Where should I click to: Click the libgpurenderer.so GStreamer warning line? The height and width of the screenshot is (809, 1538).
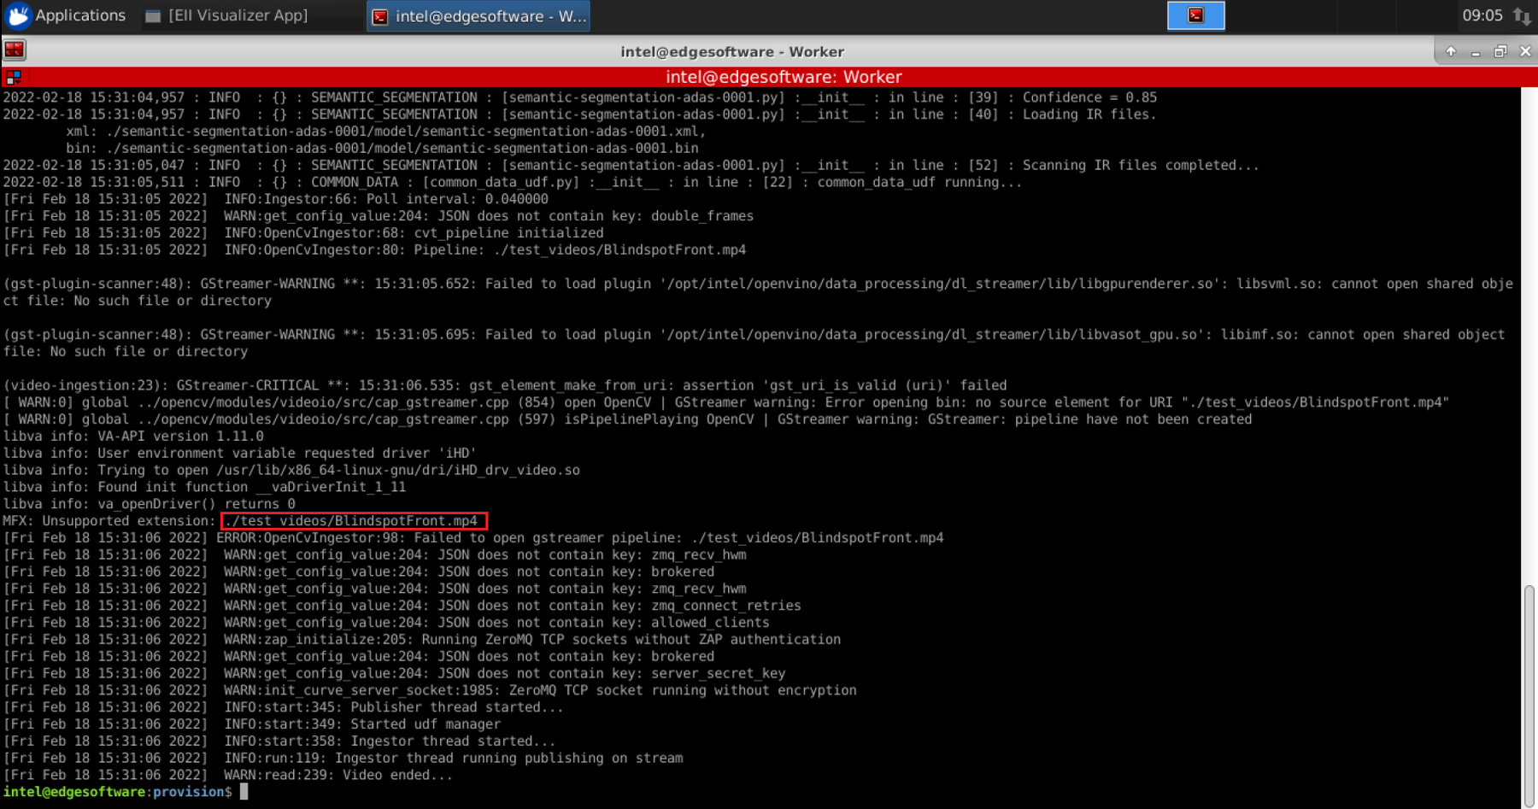point(758,292)
